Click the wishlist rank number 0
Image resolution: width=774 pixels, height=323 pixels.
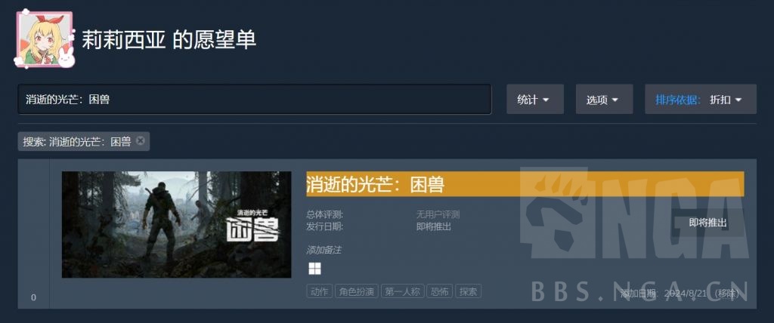pyautogui.click(x=33, y=297)
